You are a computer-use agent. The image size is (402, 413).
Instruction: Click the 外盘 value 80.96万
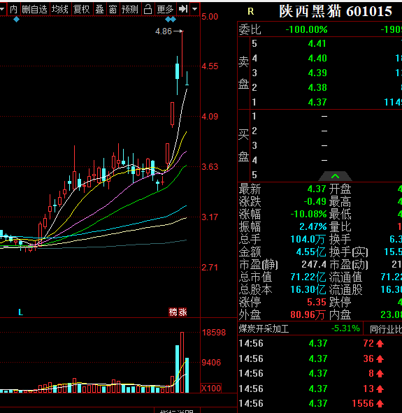308,314
